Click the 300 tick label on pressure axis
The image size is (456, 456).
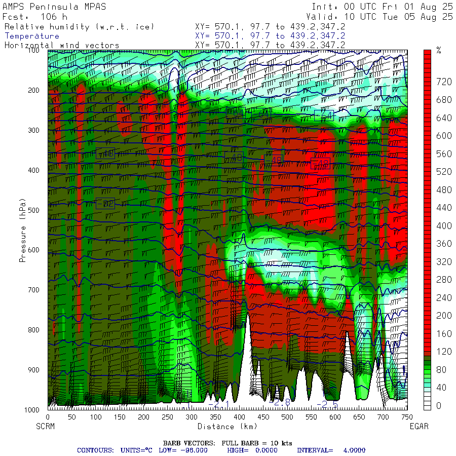(x=33, y=130)
